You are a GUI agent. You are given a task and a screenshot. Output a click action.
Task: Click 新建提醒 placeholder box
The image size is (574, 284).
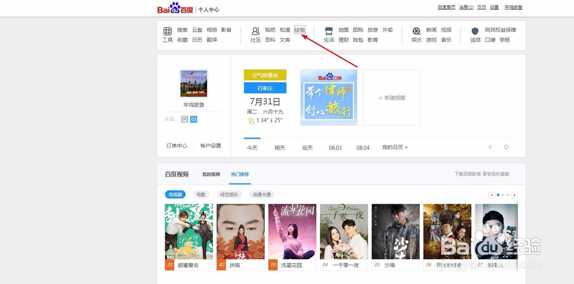[x=391, y=98]
